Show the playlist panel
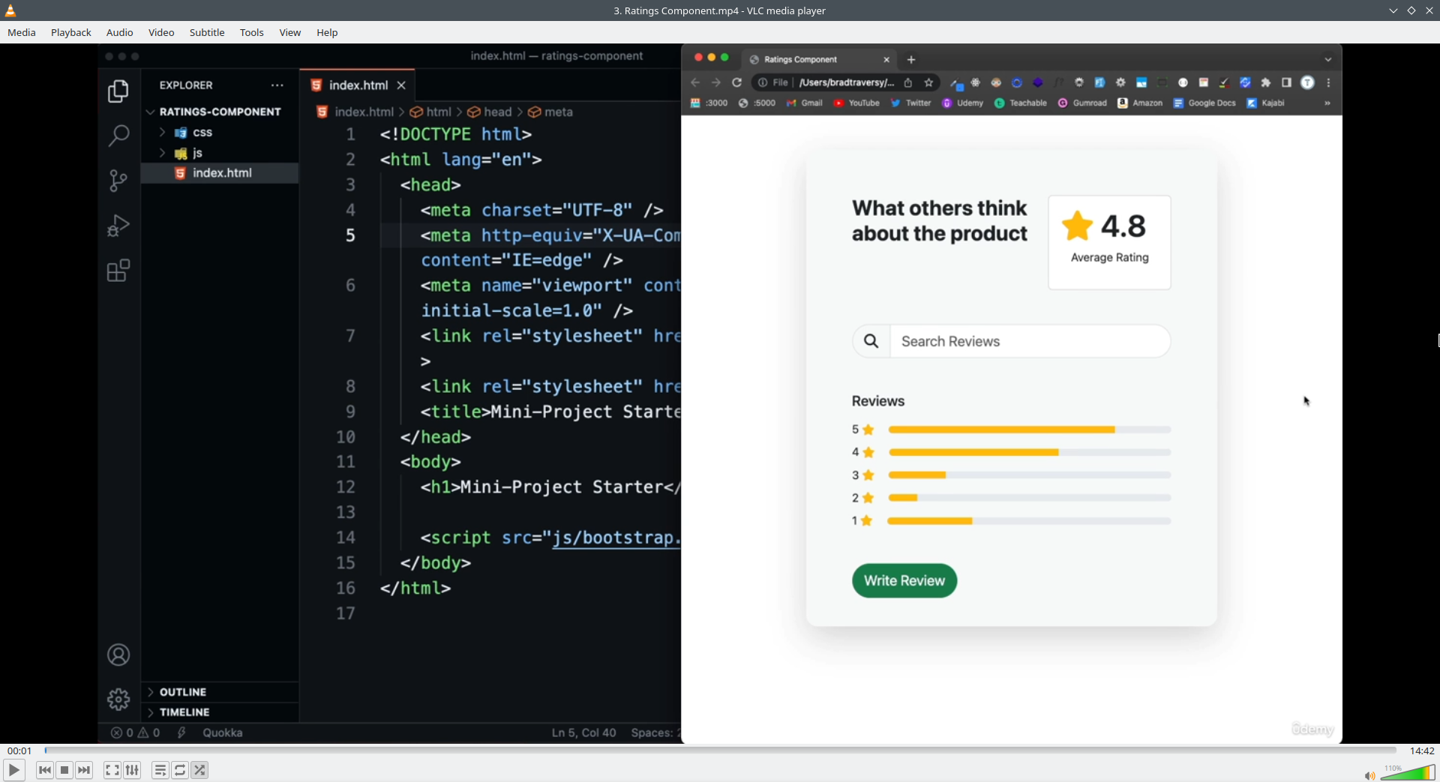This screenshot has width=1440, height=782. [x=160, y=770]
